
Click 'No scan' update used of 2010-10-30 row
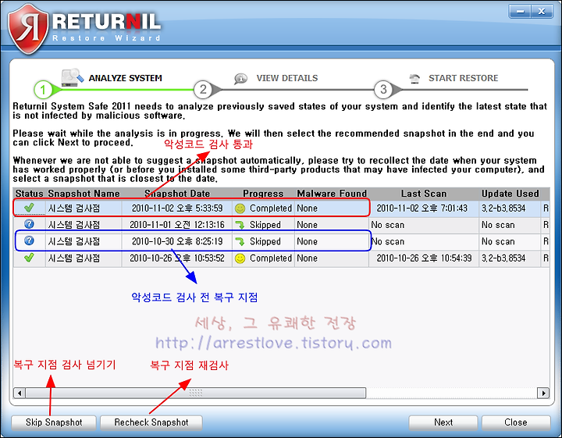tap(498, 241)
